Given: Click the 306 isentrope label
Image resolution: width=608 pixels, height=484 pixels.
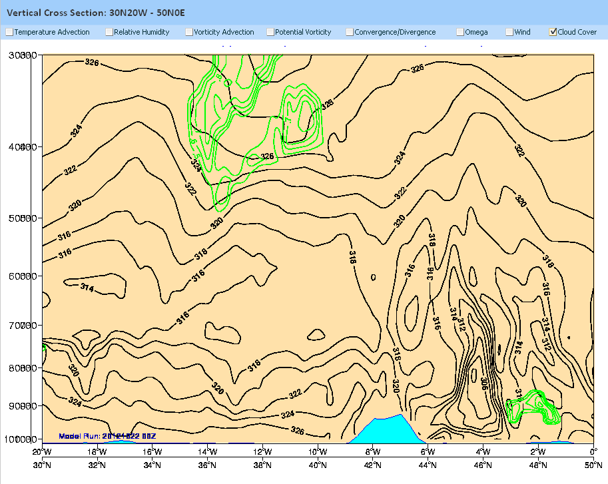Looking at the screenshot, I should [484, 382].
